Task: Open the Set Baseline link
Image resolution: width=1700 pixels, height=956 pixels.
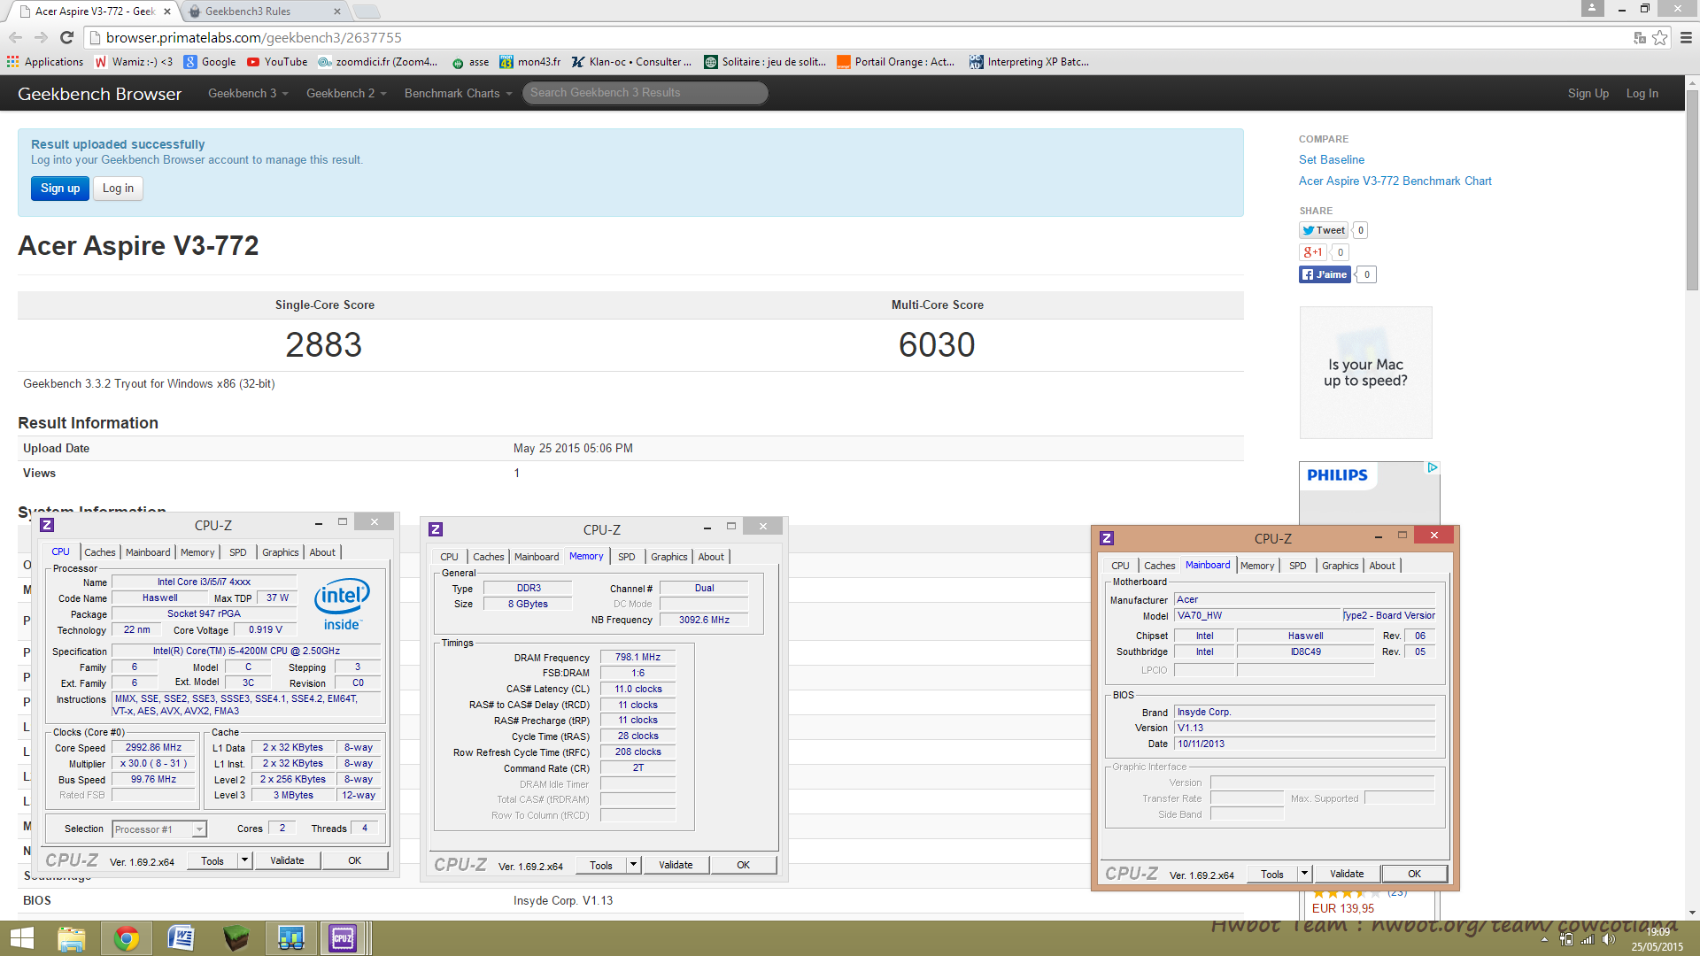Action: point(1332,159)
